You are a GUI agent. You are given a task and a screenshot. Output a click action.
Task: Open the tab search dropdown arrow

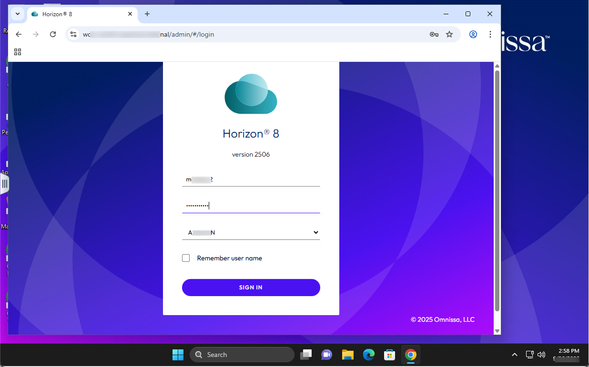[x=18, y=14]
